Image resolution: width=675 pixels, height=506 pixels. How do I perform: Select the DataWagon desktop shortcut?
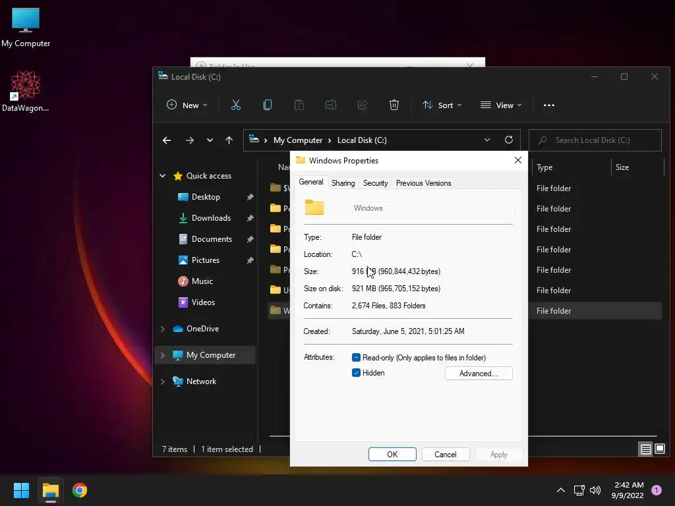[x=26, y=91]
